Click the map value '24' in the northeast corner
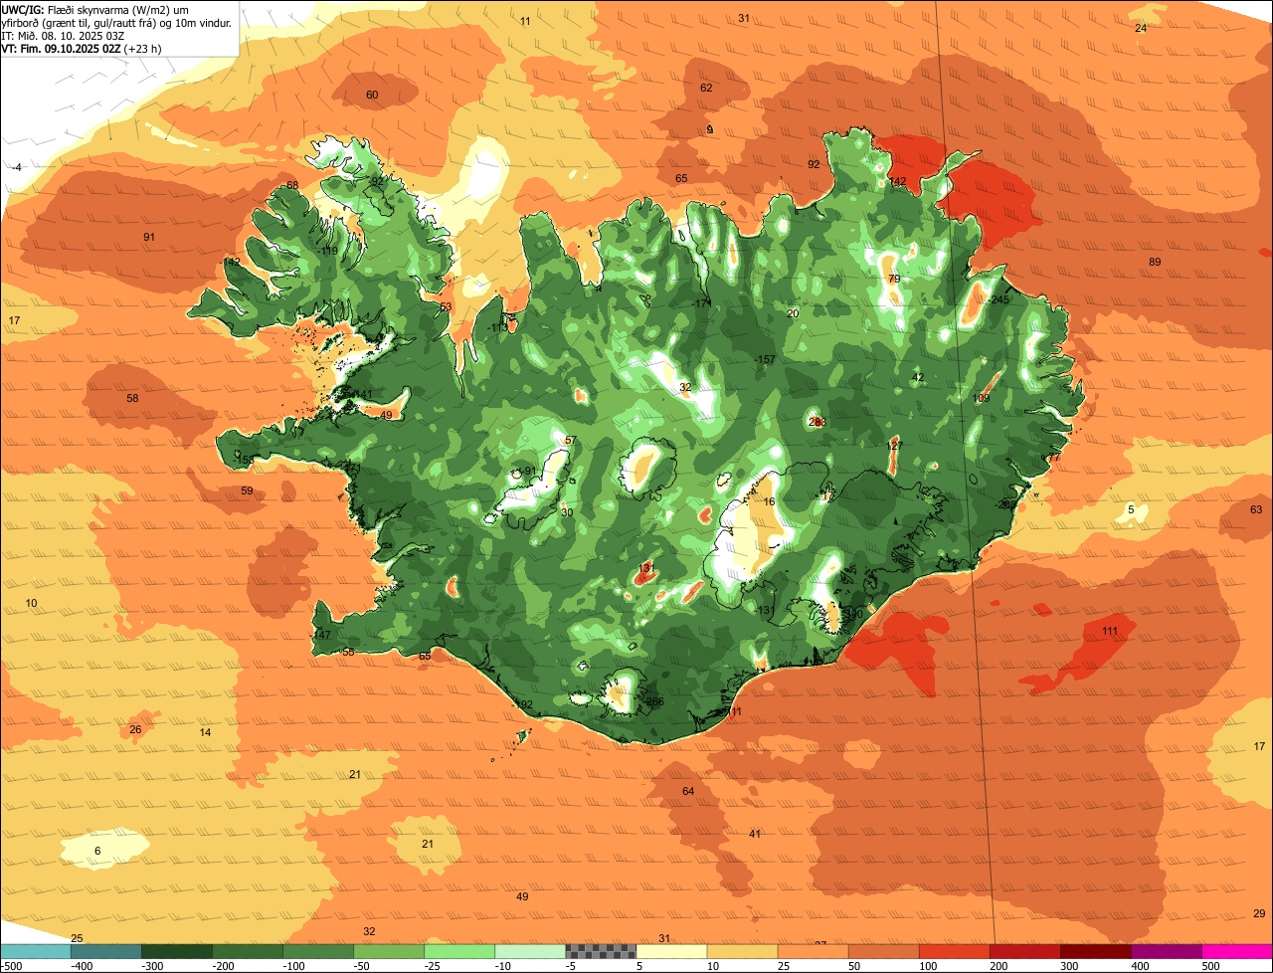Image resolution: width=1273 pixels, height=973 pixels. click(1141, 28)
